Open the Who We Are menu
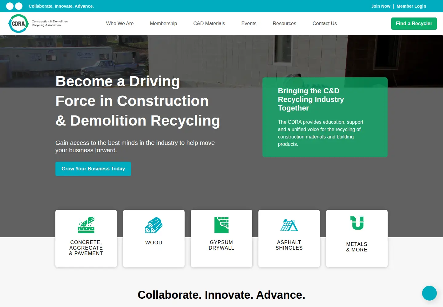 [120, 24]
